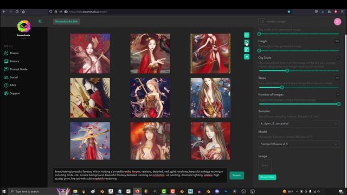Click the Show Editor button
This screenshot has height=195, width=347.
point(267,177)
